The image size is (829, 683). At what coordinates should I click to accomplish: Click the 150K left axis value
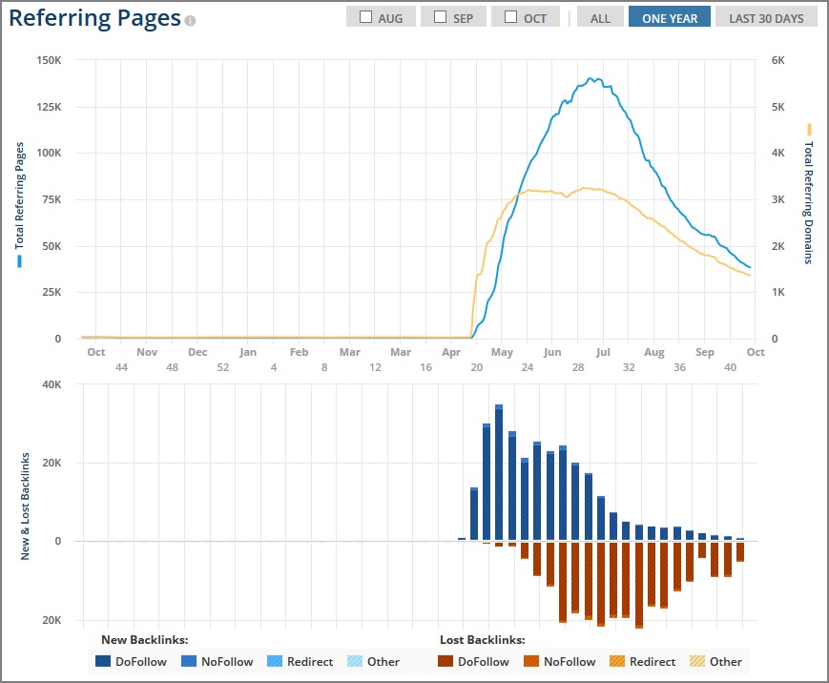pyautogui.click(x=49, y=60)
